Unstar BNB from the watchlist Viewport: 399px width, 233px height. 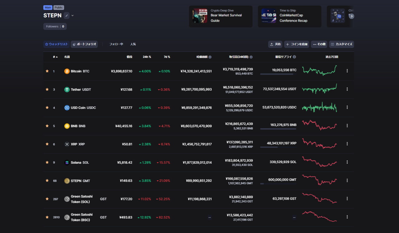(x=47, y=126)
